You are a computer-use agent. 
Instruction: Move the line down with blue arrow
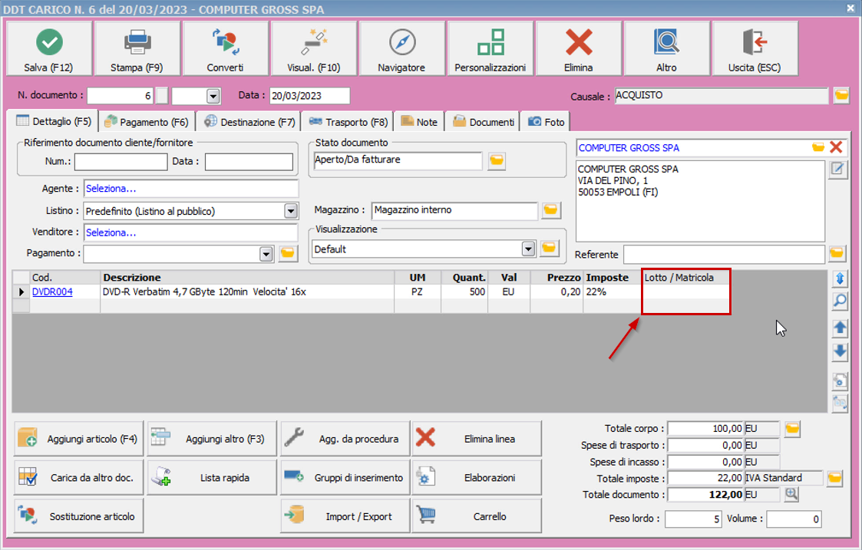840,351
